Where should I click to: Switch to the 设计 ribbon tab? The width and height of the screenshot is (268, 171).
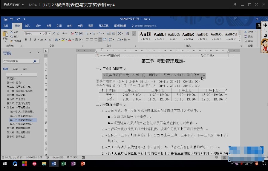coord(38,26)
